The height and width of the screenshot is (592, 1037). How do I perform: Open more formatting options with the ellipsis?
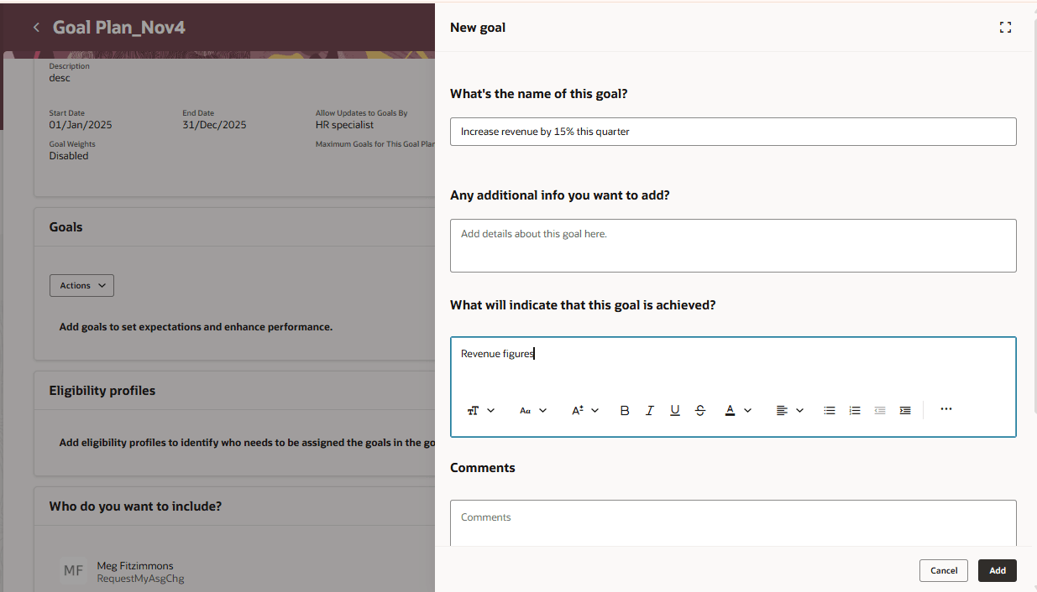click(946, 409)
